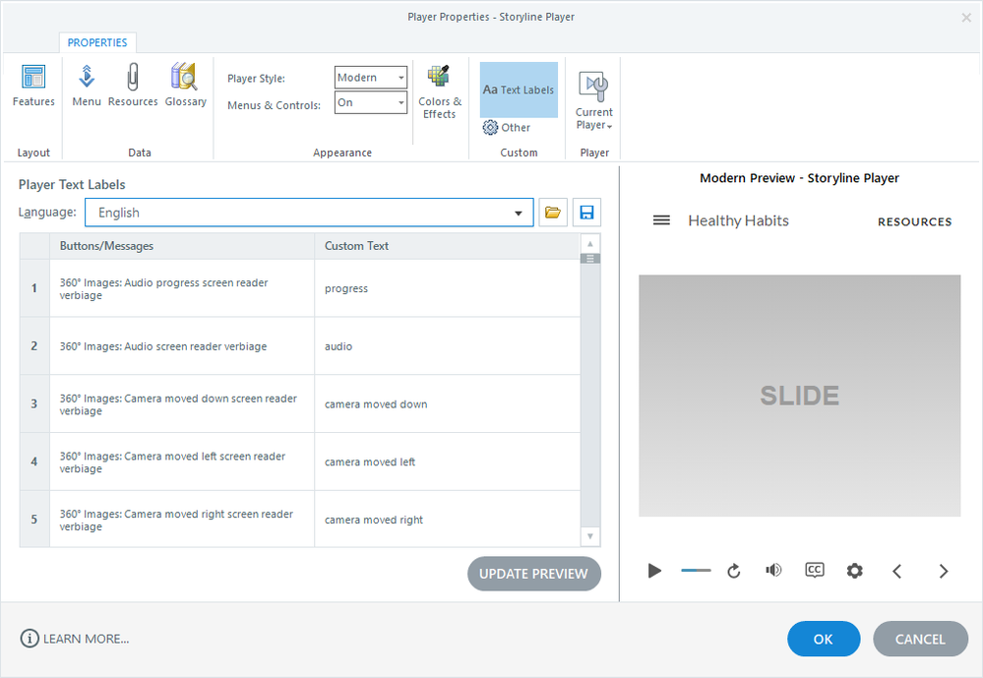Screen dimensions: 983x678
Task: Edit custom text 'camera moved down'
Action: pos(447,404)
